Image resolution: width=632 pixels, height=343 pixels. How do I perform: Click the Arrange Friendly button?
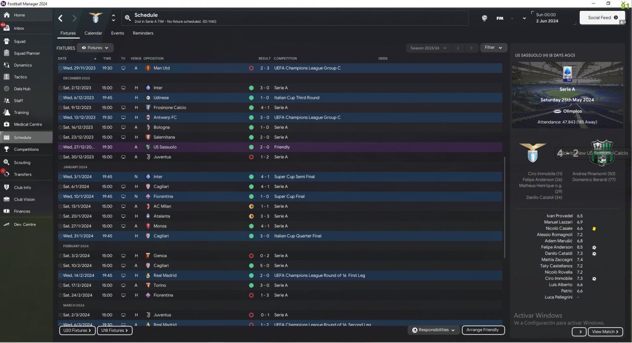coord(483,330)
